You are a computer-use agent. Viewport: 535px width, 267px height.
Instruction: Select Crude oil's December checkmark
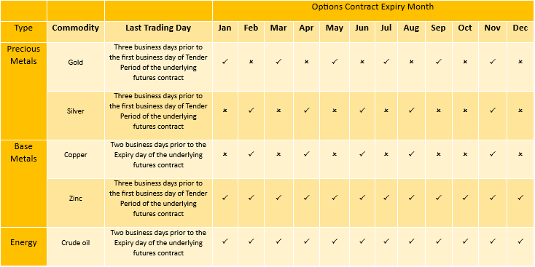click(x=520, y=241)
